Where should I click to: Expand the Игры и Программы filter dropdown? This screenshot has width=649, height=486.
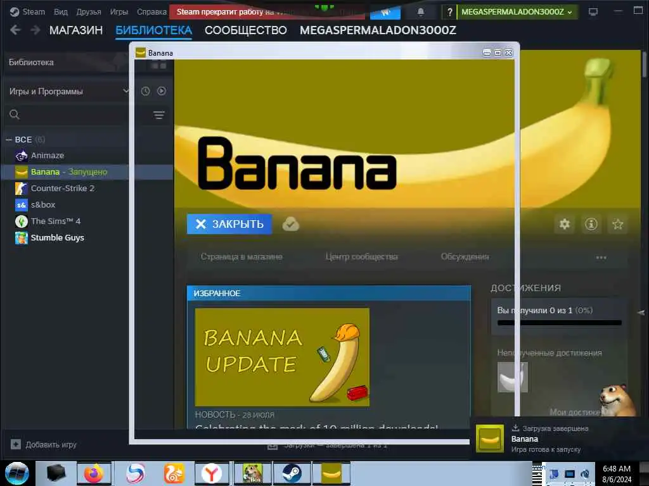click(68, 91)
